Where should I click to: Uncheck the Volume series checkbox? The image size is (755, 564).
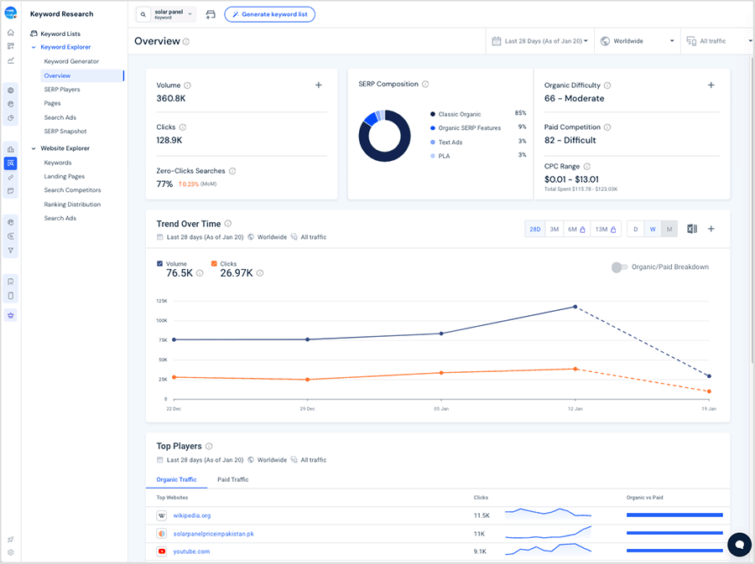click(x=160, y=263)
